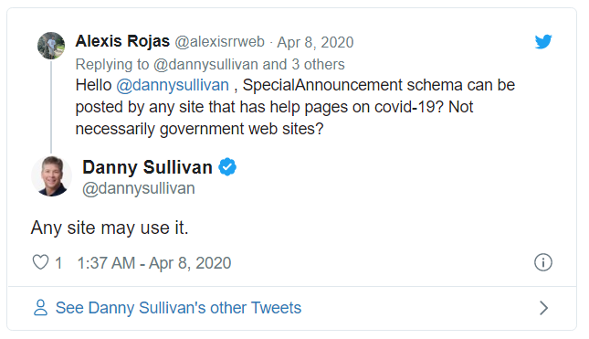
Task: Expand other Tweets via right chevron
Action: tap(543, 308)
